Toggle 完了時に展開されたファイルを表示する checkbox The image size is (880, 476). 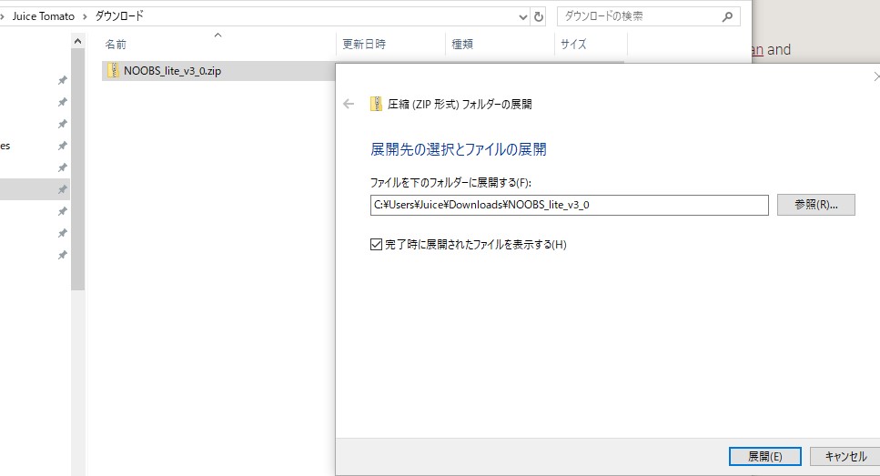pyautogui.click(x=377, y=245)
